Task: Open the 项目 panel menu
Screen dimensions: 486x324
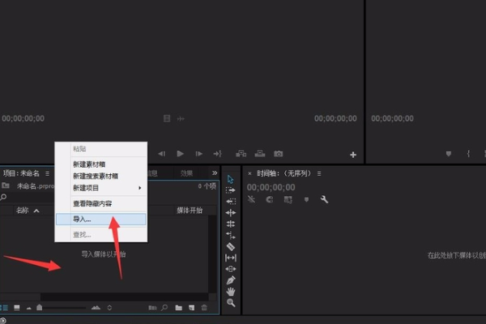Action: tap(48, 173)
